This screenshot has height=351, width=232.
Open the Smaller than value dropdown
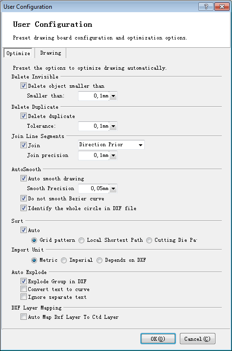(113, 96)
